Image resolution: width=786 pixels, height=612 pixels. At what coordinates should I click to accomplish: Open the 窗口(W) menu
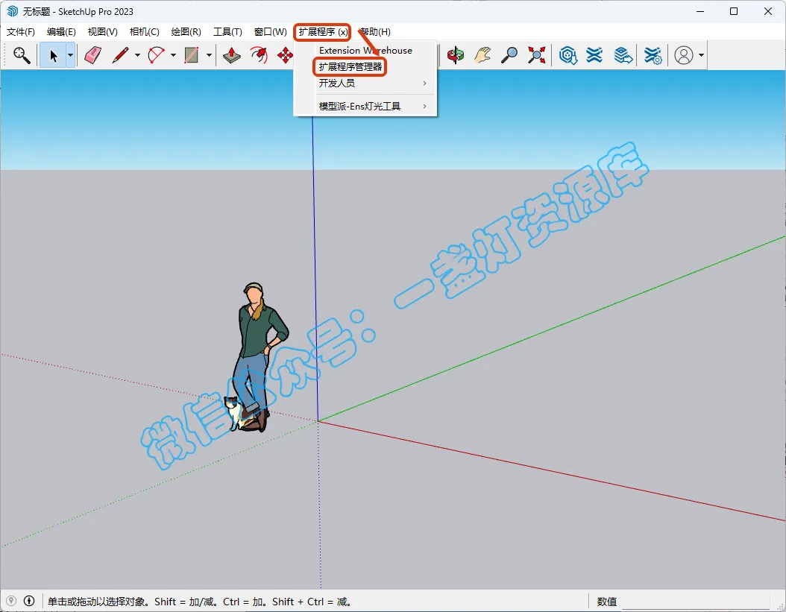270,31
